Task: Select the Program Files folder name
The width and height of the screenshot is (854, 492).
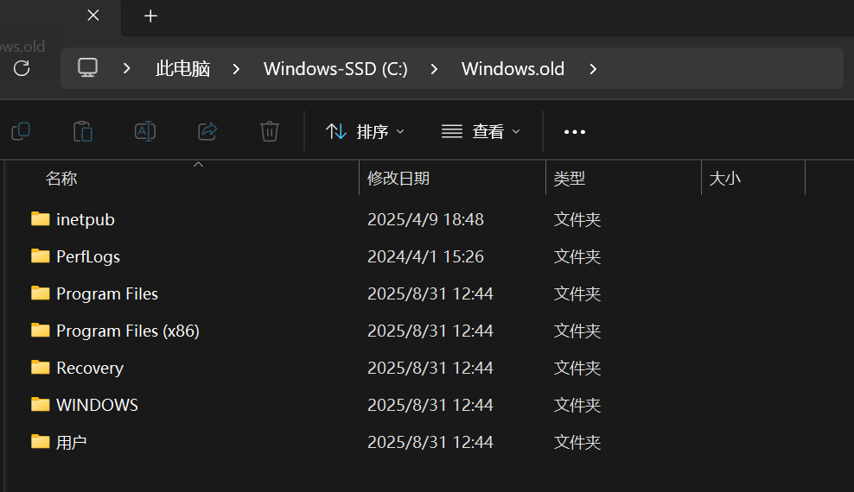Action: 107,293
